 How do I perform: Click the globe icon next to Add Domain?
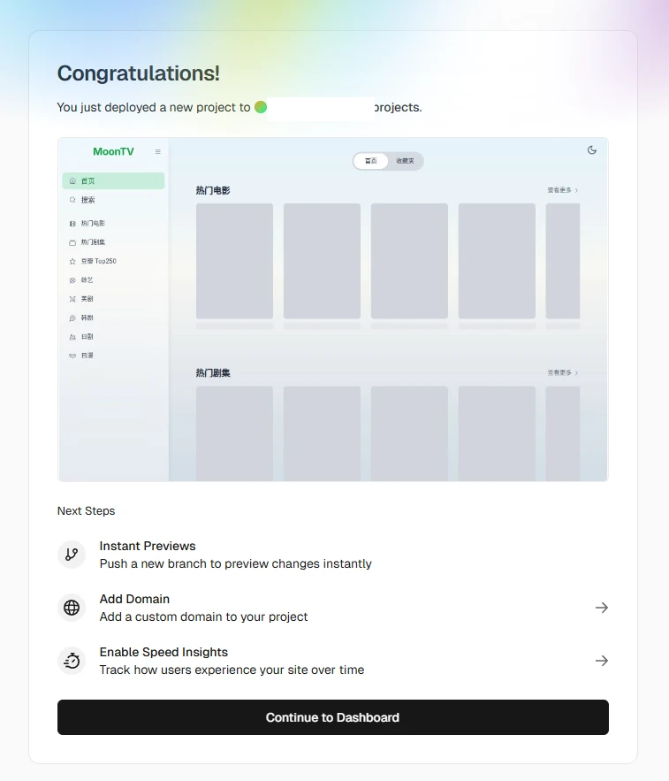pos(72,608)
